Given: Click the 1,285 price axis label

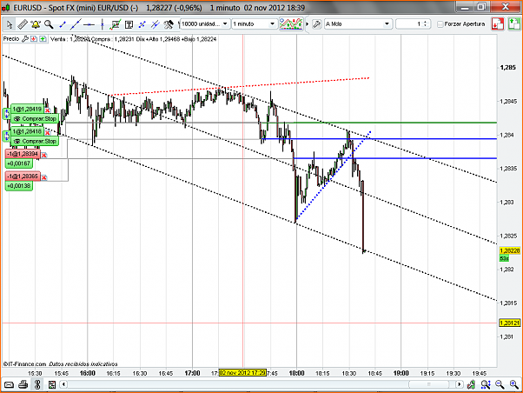Looking at the screenshot, I should [x=507, y=68].
